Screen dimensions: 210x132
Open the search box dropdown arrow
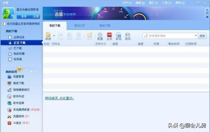click(x=196, y=36)
